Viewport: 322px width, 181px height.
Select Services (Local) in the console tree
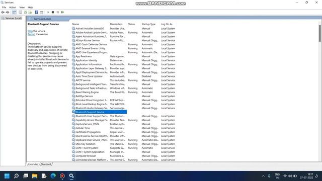coord(13,18)
